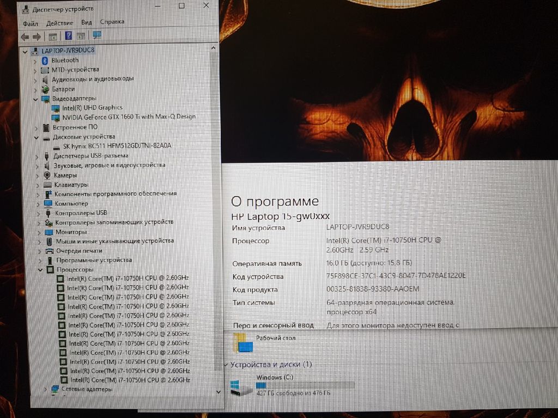
Task: Click the Компьютер category icon
Action: click(48, 204)
